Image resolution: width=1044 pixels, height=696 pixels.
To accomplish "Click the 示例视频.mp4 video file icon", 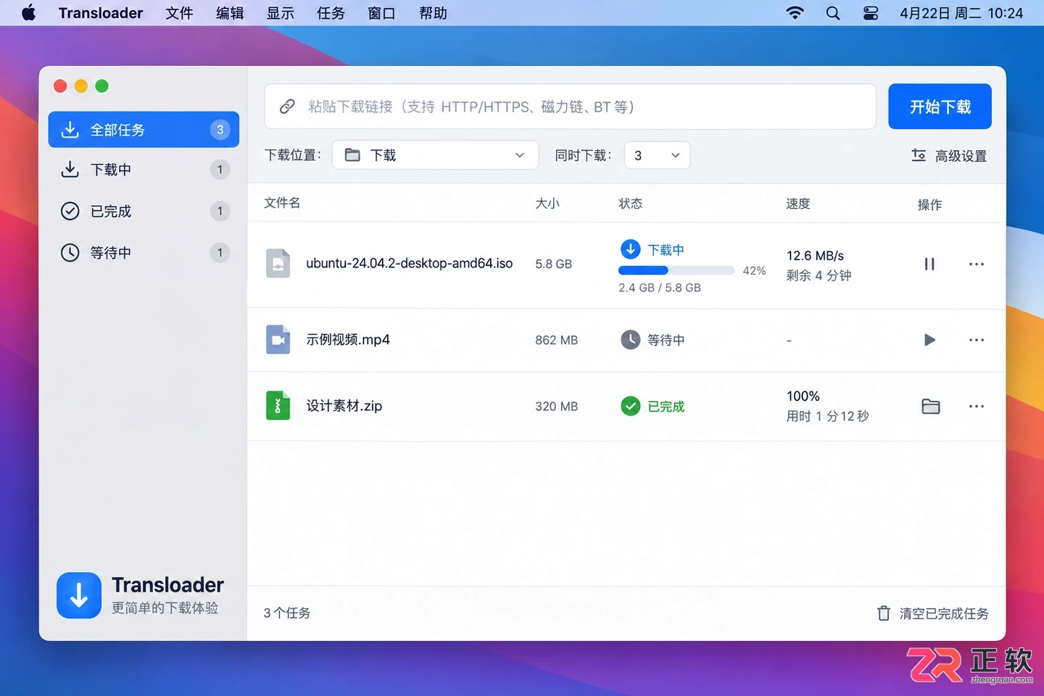I will coord(278,339).
